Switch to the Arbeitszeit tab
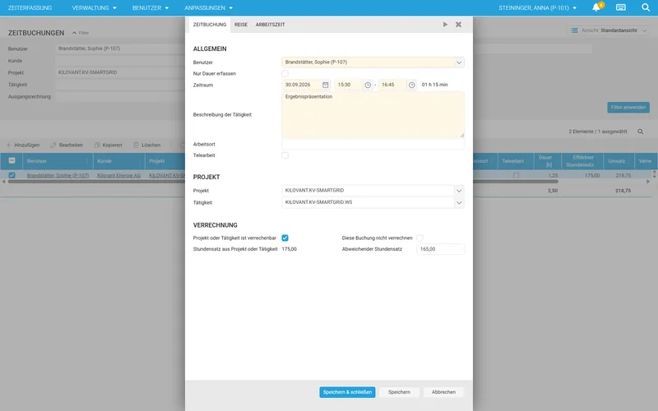 click(x=271, y=25)
